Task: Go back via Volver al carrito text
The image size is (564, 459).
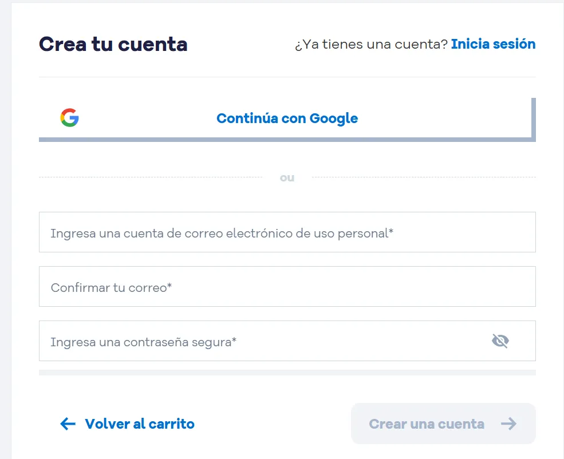Action: (140, 424)
